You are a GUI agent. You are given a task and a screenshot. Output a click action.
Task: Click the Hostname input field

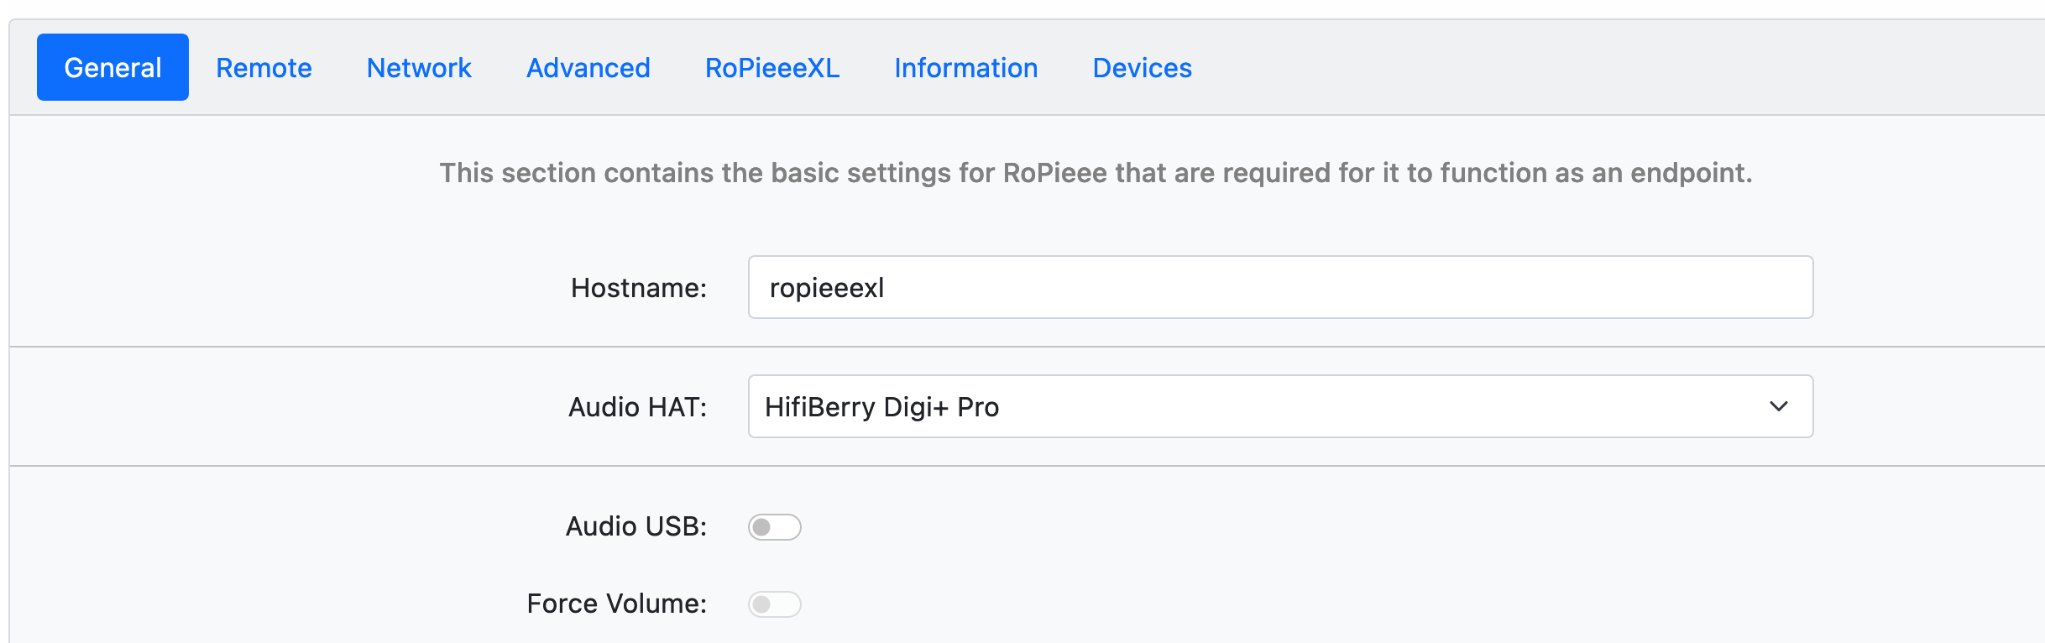click(x=1280, y=287)
